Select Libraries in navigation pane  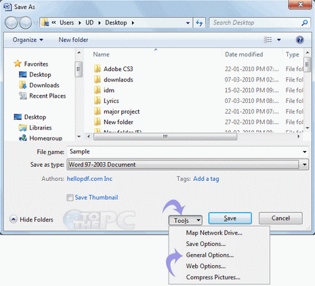tap(41, 127)
